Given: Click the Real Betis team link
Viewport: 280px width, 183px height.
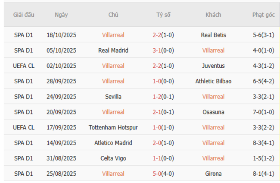Looking at the screenshot, I should [x=213, y=35].
